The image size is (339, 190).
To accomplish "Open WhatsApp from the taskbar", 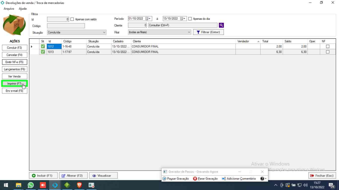I will point(31,185).
